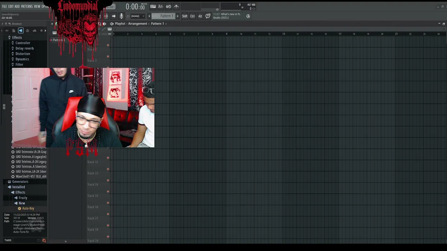The height and width of the screenshot is (251, 447).
Task: Click the arrow left of Pattern 1 selector
Action: pyautogui.click(x=149, y=16)
